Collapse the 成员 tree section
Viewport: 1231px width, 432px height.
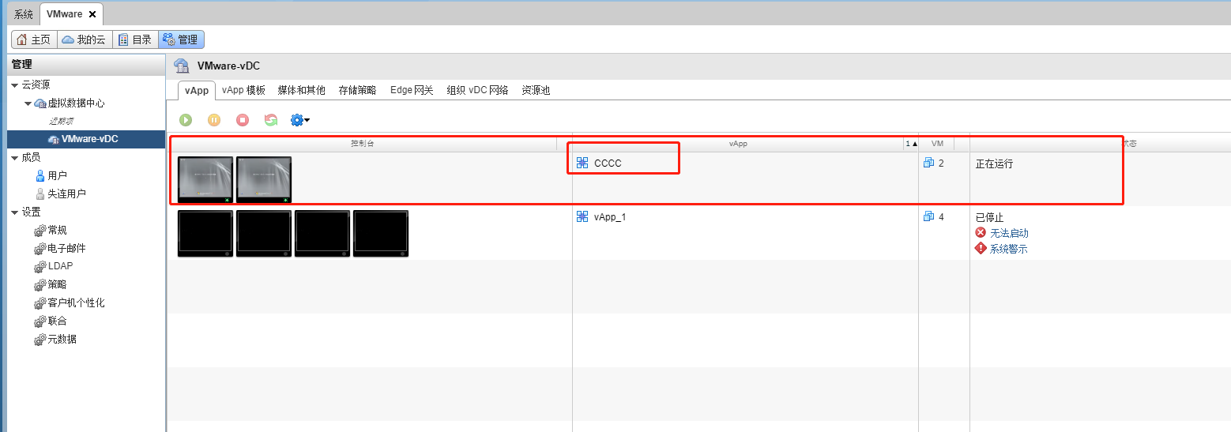point(14,157)
